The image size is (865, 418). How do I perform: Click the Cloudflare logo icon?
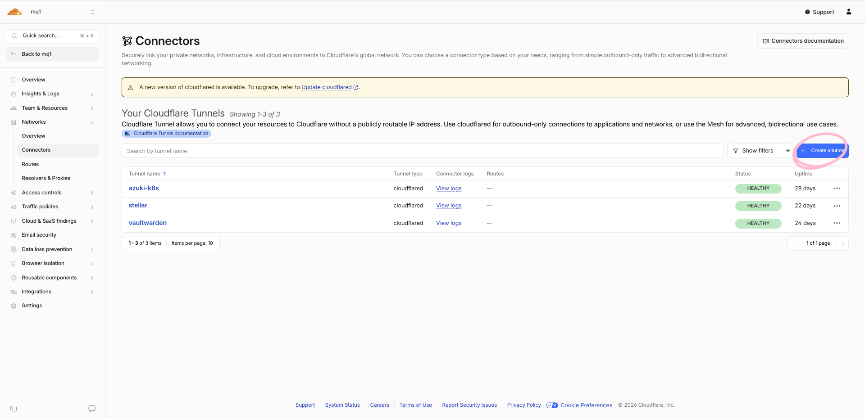(x=14, y=12)
